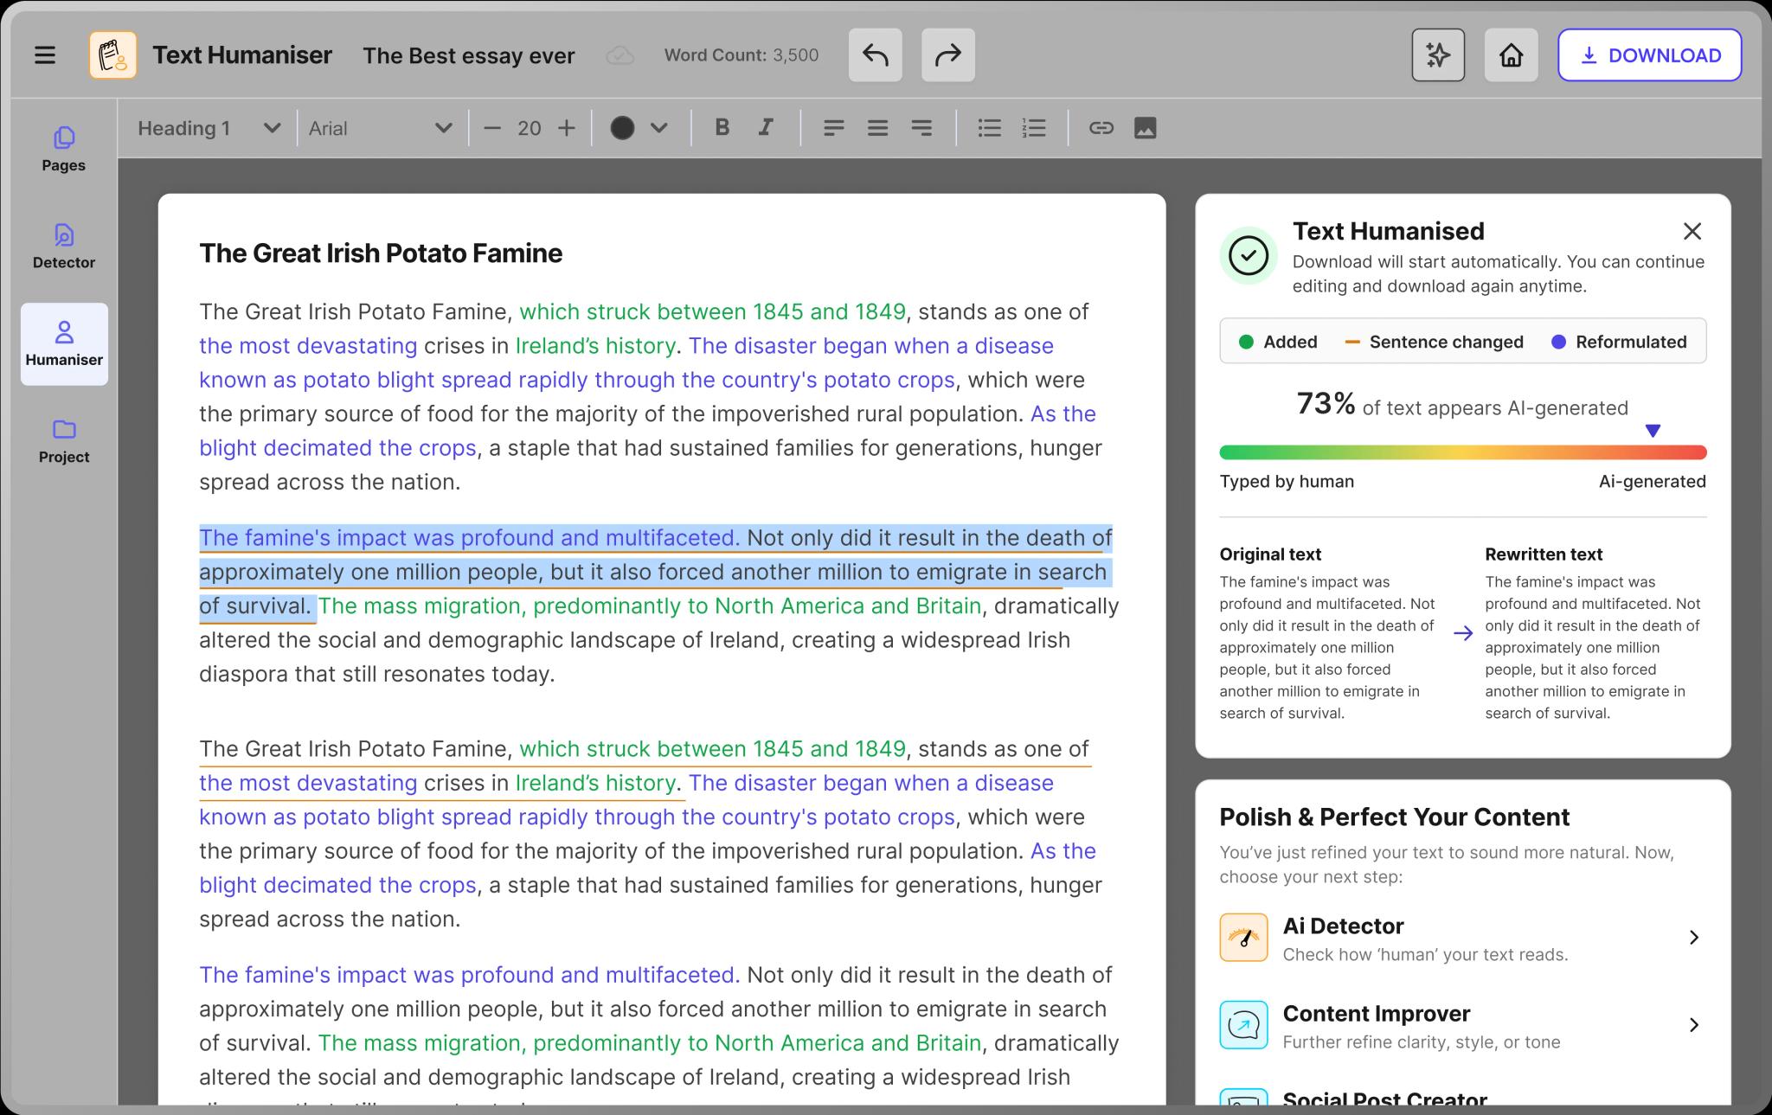Screen dimensions: 1772x1115
Task: Open the Pages sidebar tab
Action: 64,150
